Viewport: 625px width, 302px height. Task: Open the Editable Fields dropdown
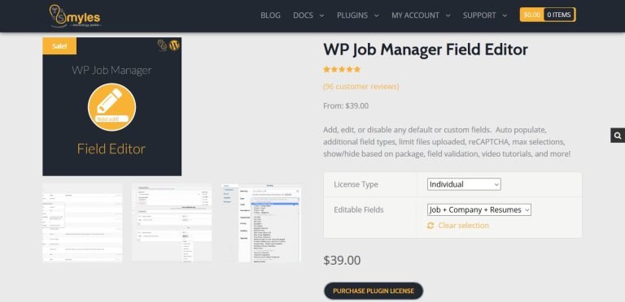point(479,209)
